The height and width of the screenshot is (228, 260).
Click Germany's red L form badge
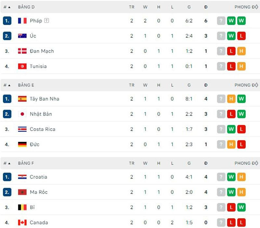pyautogui.click(x=241, y=145)
